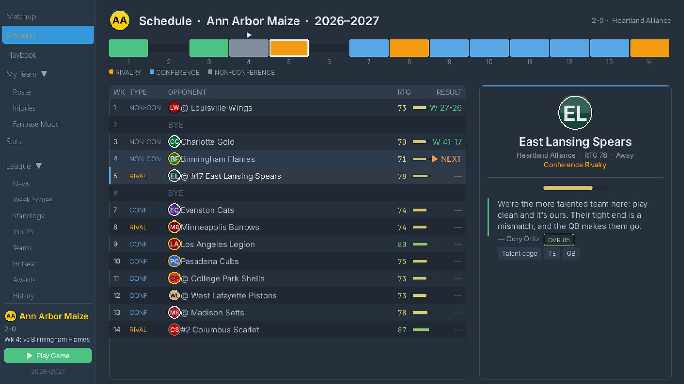Toggle the QB tag chip
684x384 pixels.
571,254
